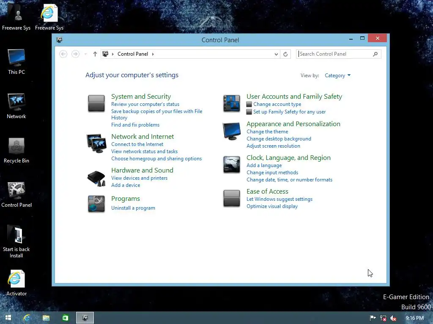
Task: Go back using the navigation back arrow
Action: click(x=63, y=54)
